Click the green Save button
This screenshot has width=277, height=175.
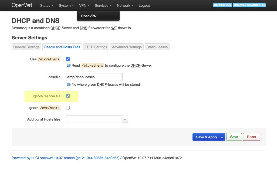point(234,137)
